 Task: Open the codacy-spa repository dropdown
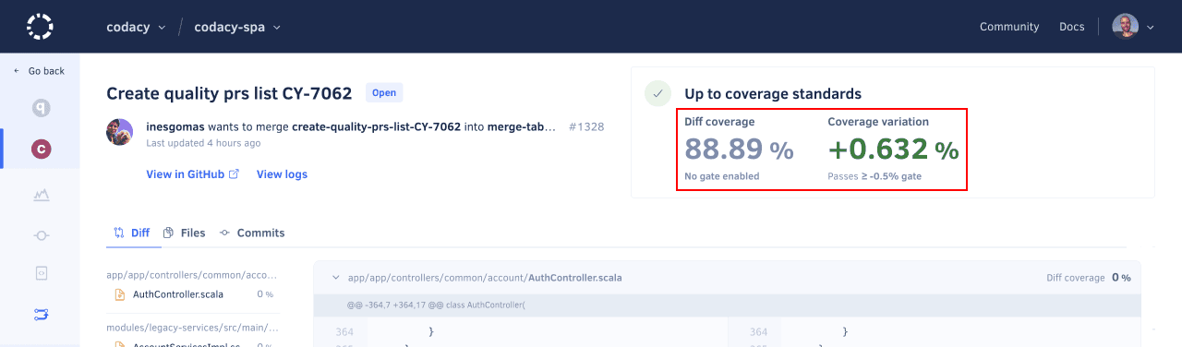point(237,27)
